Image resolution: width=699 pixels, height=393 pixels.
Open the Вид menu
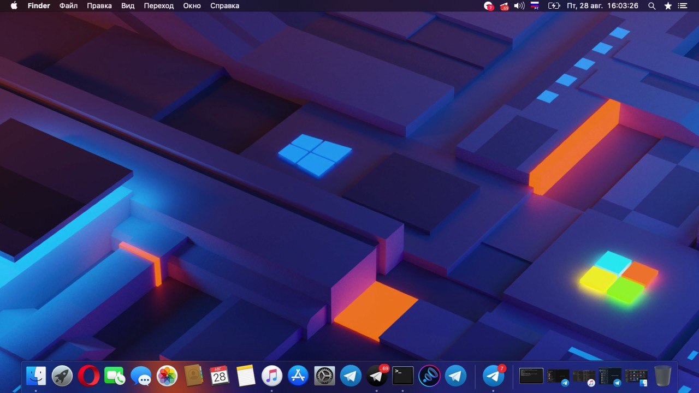[x=128, y=5]
